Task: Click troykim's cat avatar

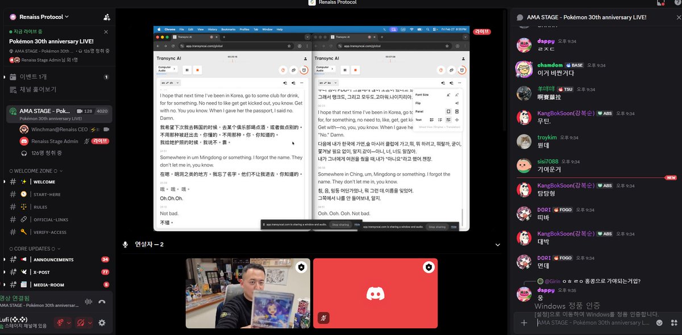Action: pos(523,141)
